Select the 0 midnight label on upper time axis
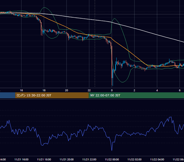 (x=112, y=90)
